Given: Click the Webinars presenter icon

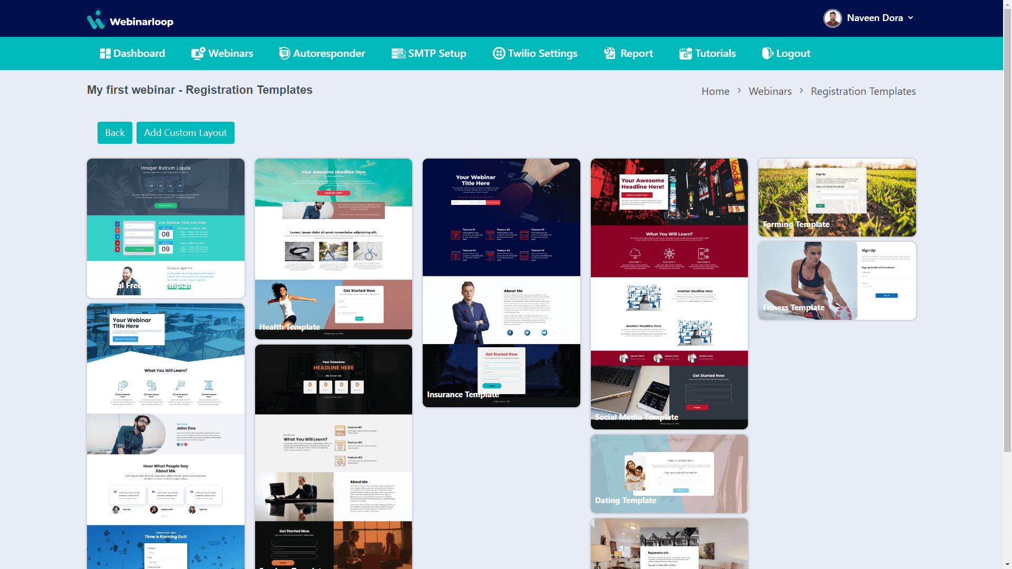Looking at the screenshot, I should (198, 53).
